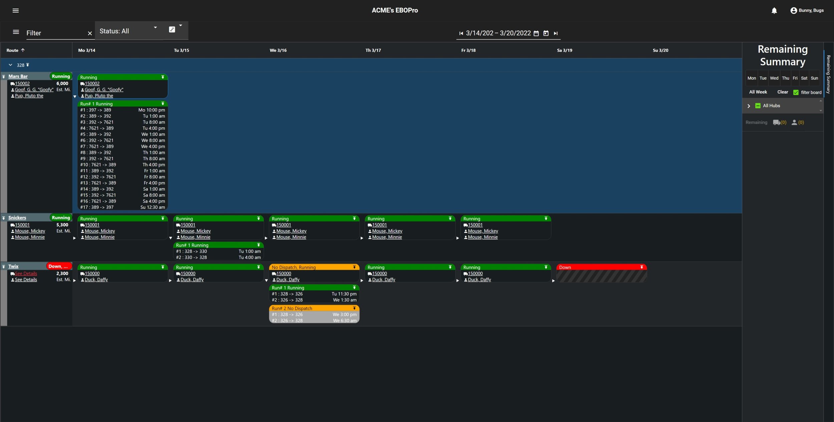Toggle the Mon day filter in Remaining Summary
Image resolution: width=834 pixels, height=422 pixels.
752,78
